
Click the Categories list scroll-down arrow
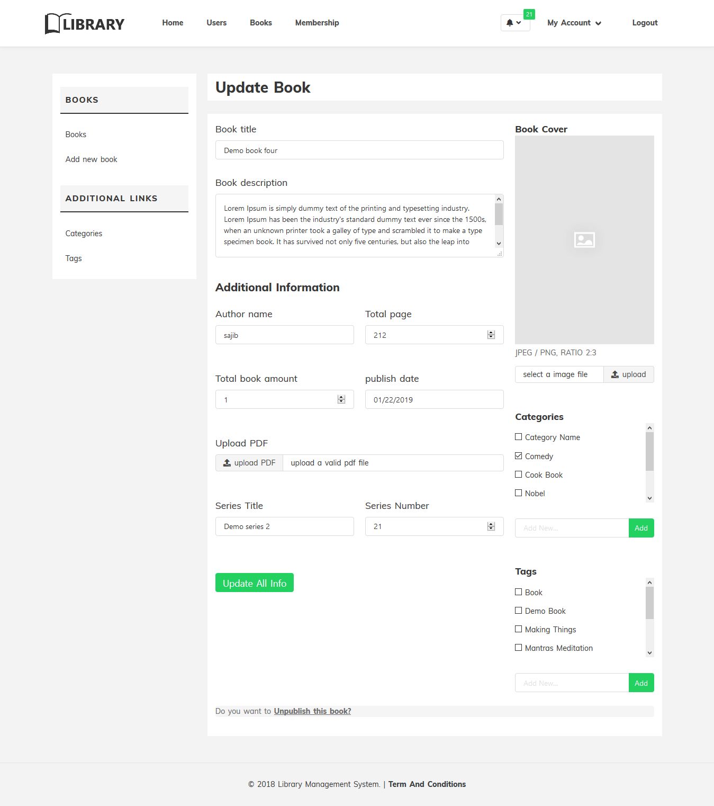[650, 498]
